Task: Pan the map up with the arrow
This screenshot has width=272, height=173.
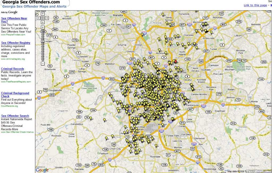Action: (43, 14)
